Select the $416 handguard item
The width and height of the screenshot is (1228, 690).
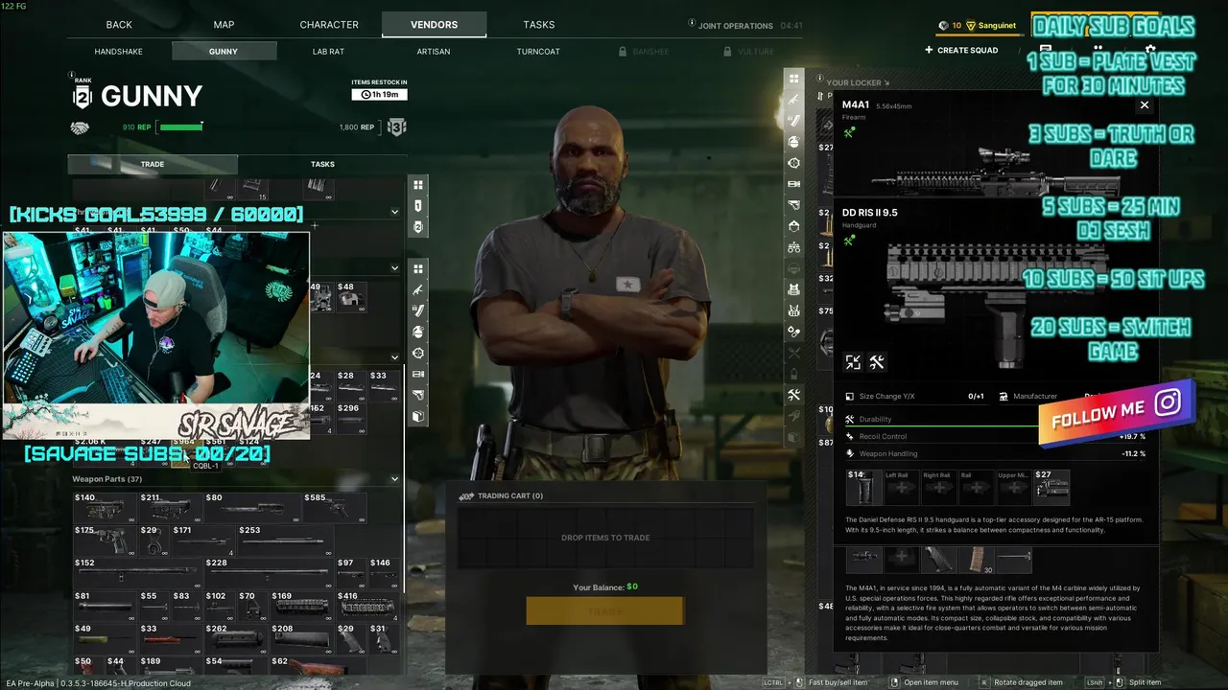[366, 605]
